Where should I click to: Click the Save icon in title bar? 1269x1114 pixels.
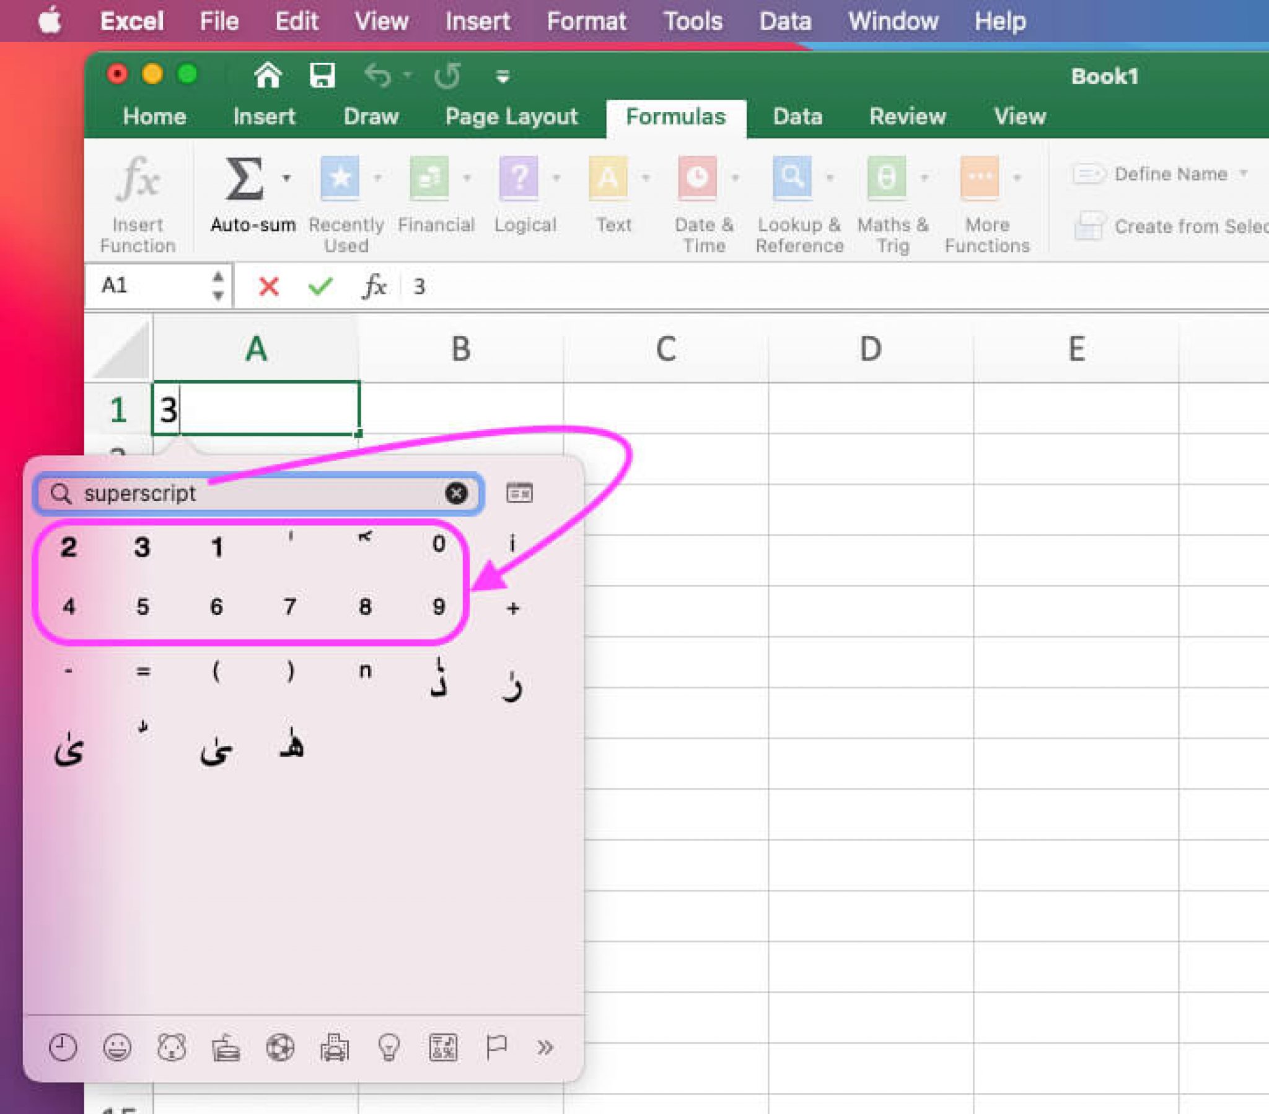coord(322,76)
